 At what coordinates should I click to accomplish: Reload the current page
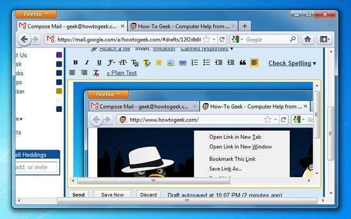click(x=222, y=39)
